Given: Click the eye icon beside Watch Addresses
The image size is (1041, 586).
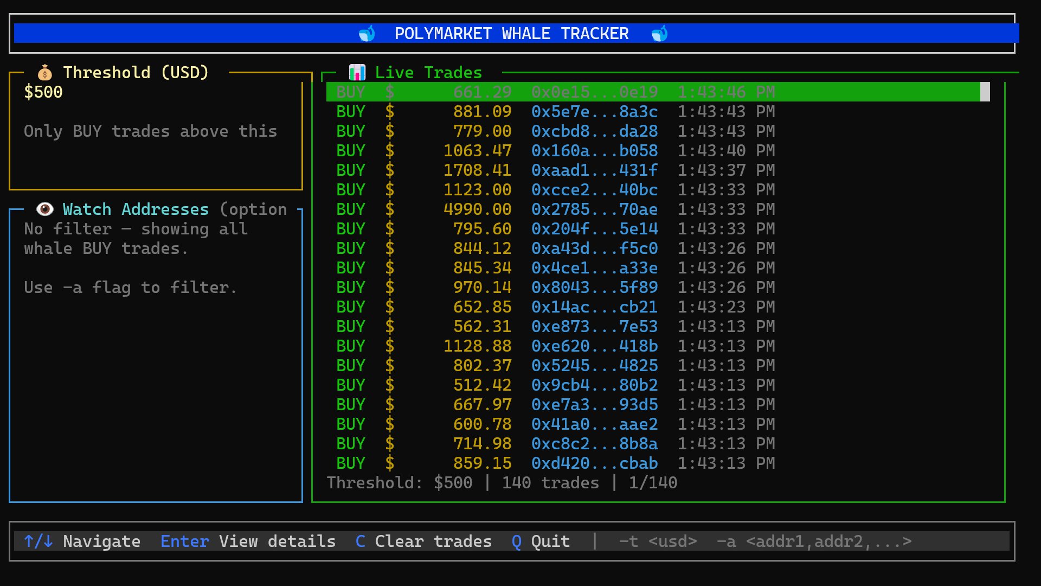Looking at the screenshot, I should coord(45,208).
